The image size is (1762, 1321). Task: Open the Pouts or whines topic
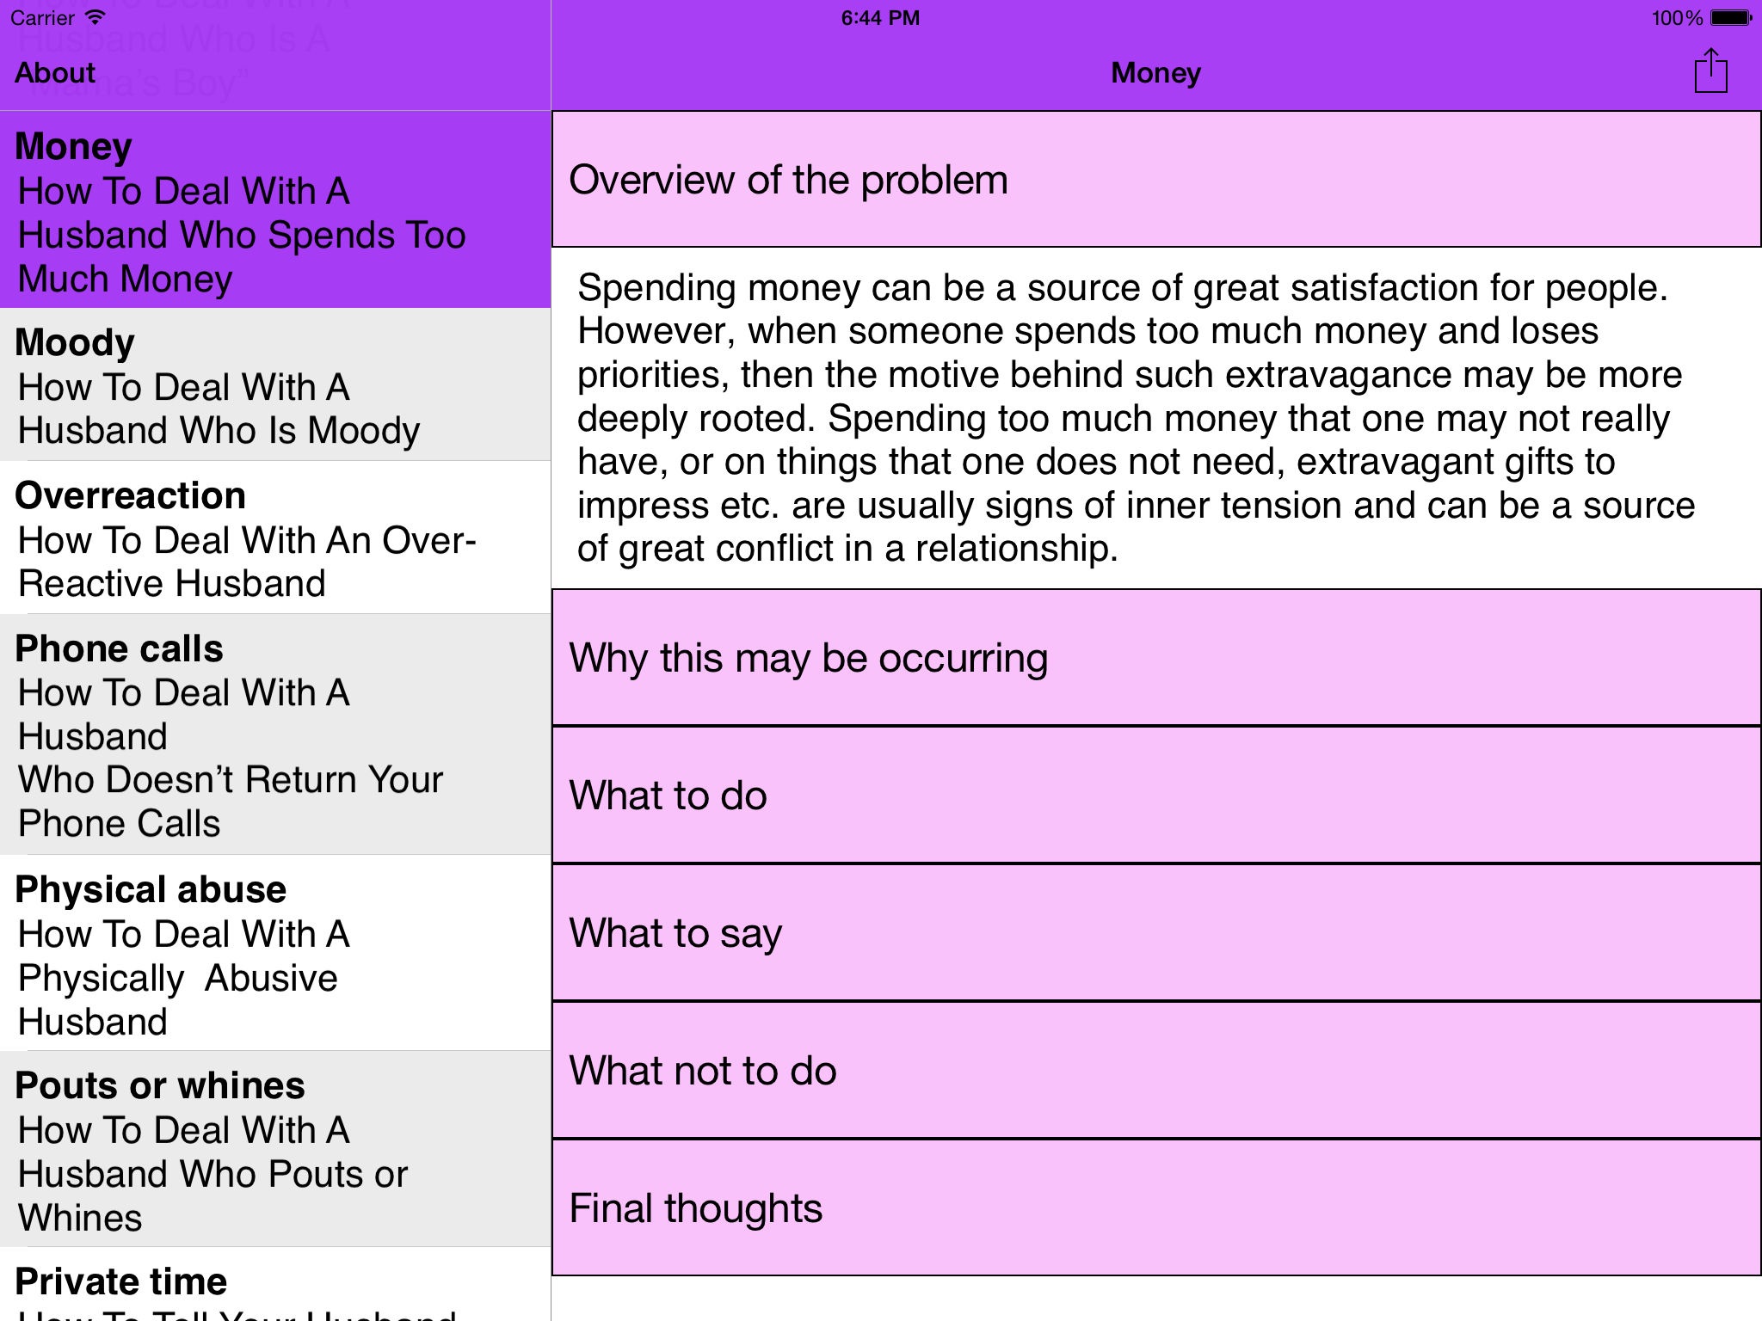pyautogui.click(x=275, y=1150)
